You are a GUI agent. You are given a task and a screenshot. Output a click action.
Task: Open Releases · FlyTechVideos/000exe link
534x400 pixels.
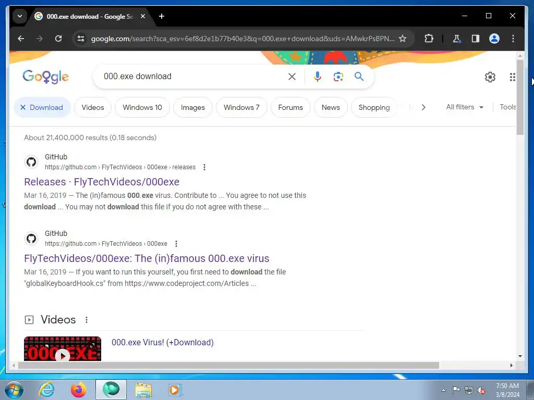coord(102,182)
